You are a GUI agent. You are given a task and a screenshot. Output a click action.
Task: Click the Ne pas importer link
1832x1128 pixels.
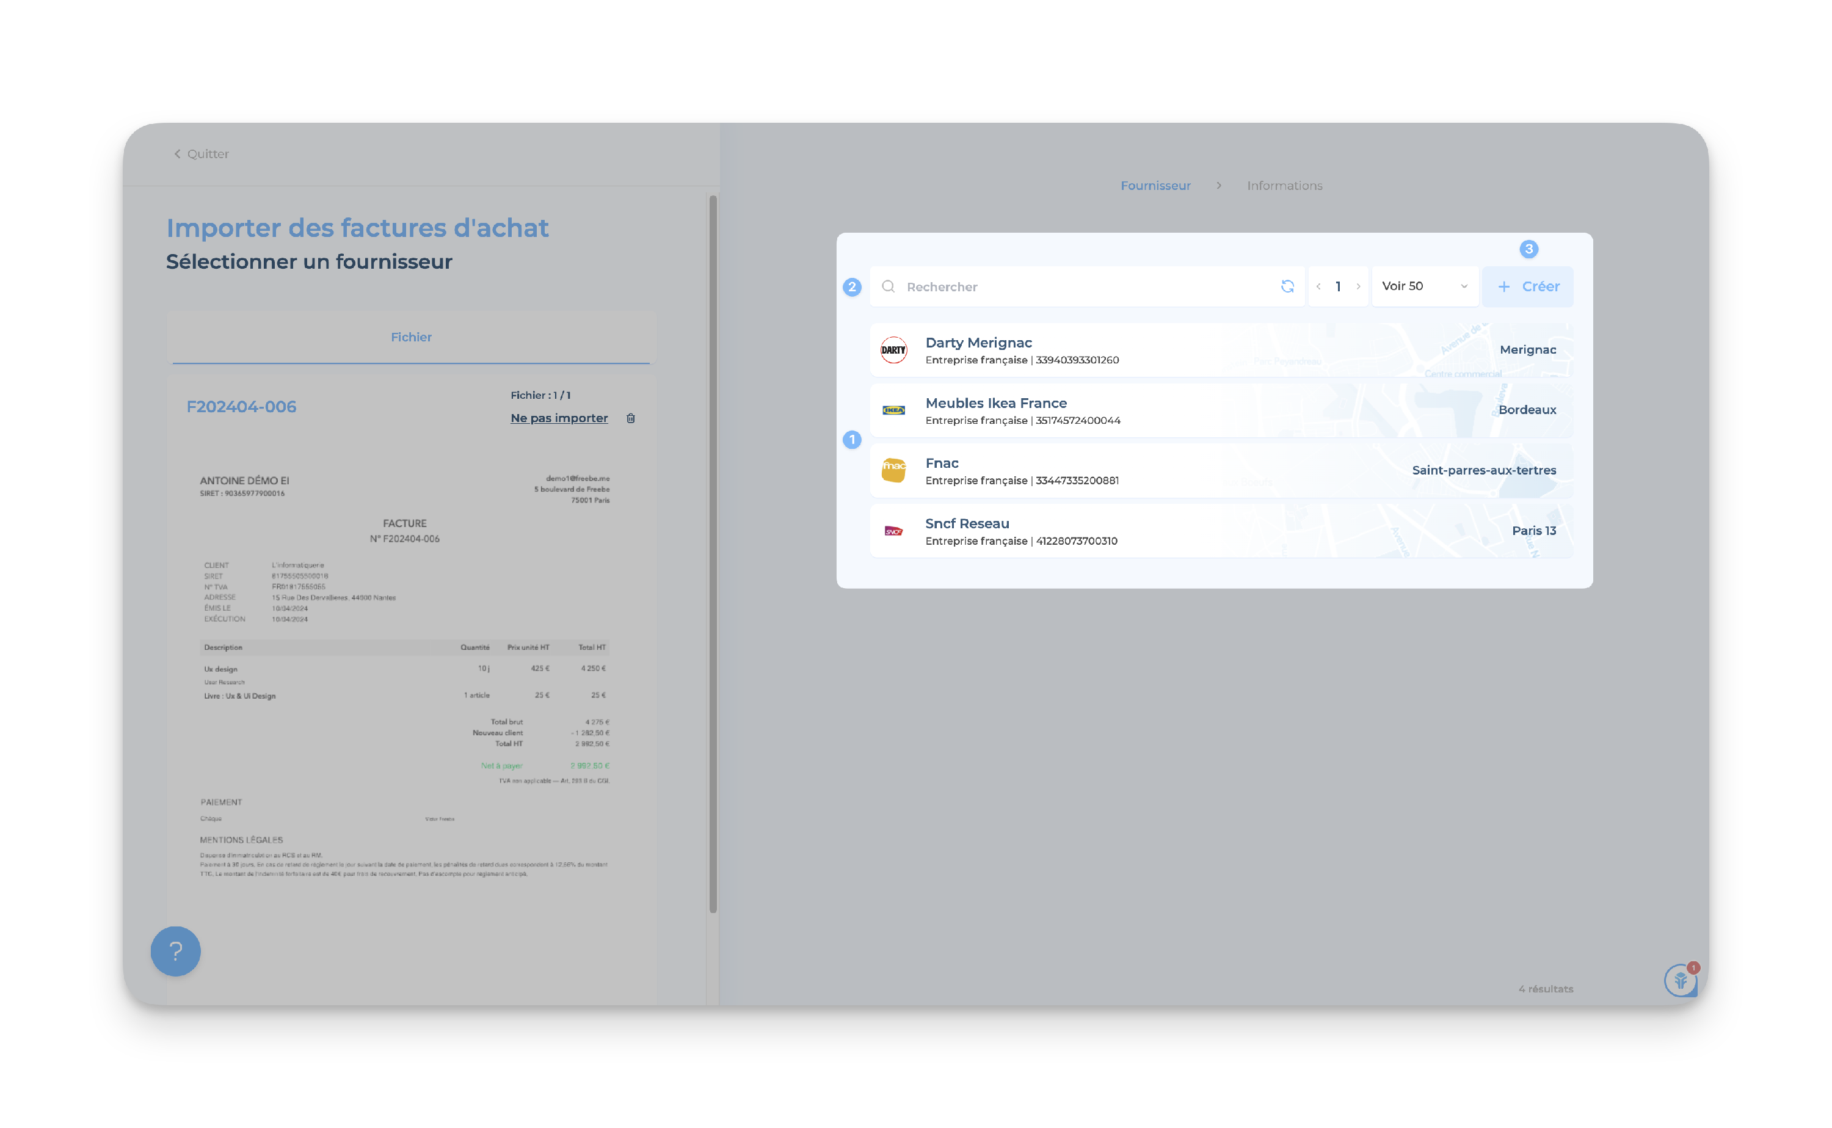click(559, 418)
